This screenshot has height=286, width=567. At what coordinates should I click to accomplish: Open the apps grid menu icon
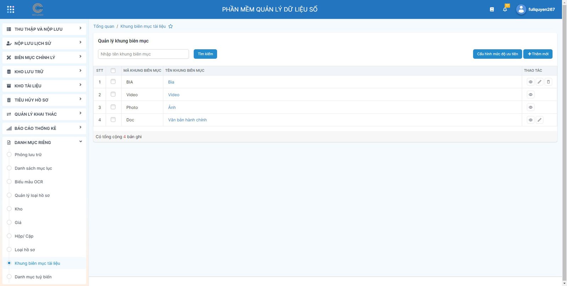click(11, 10)
